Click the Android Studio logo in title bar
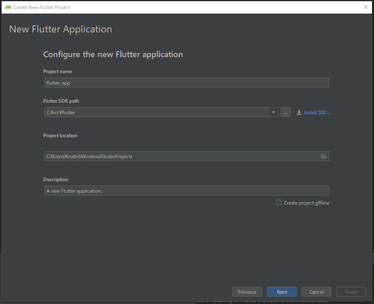The height and width of the screenshot is (304, 374). click(8, 7)
